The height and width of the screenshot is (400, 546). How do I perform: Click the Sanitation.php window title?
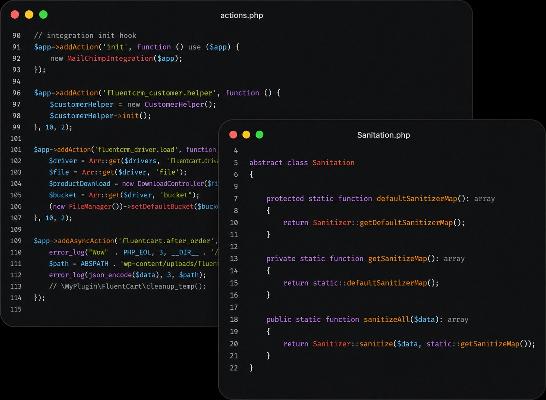tap(383, 135)
